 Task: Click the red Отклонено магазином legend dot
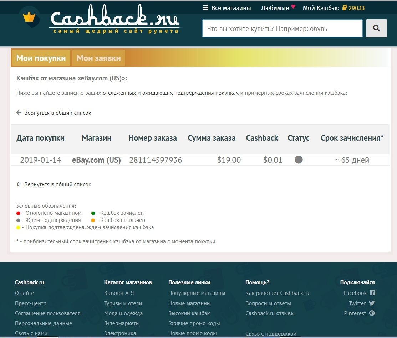pyautogui.click(x=18, y=213)
